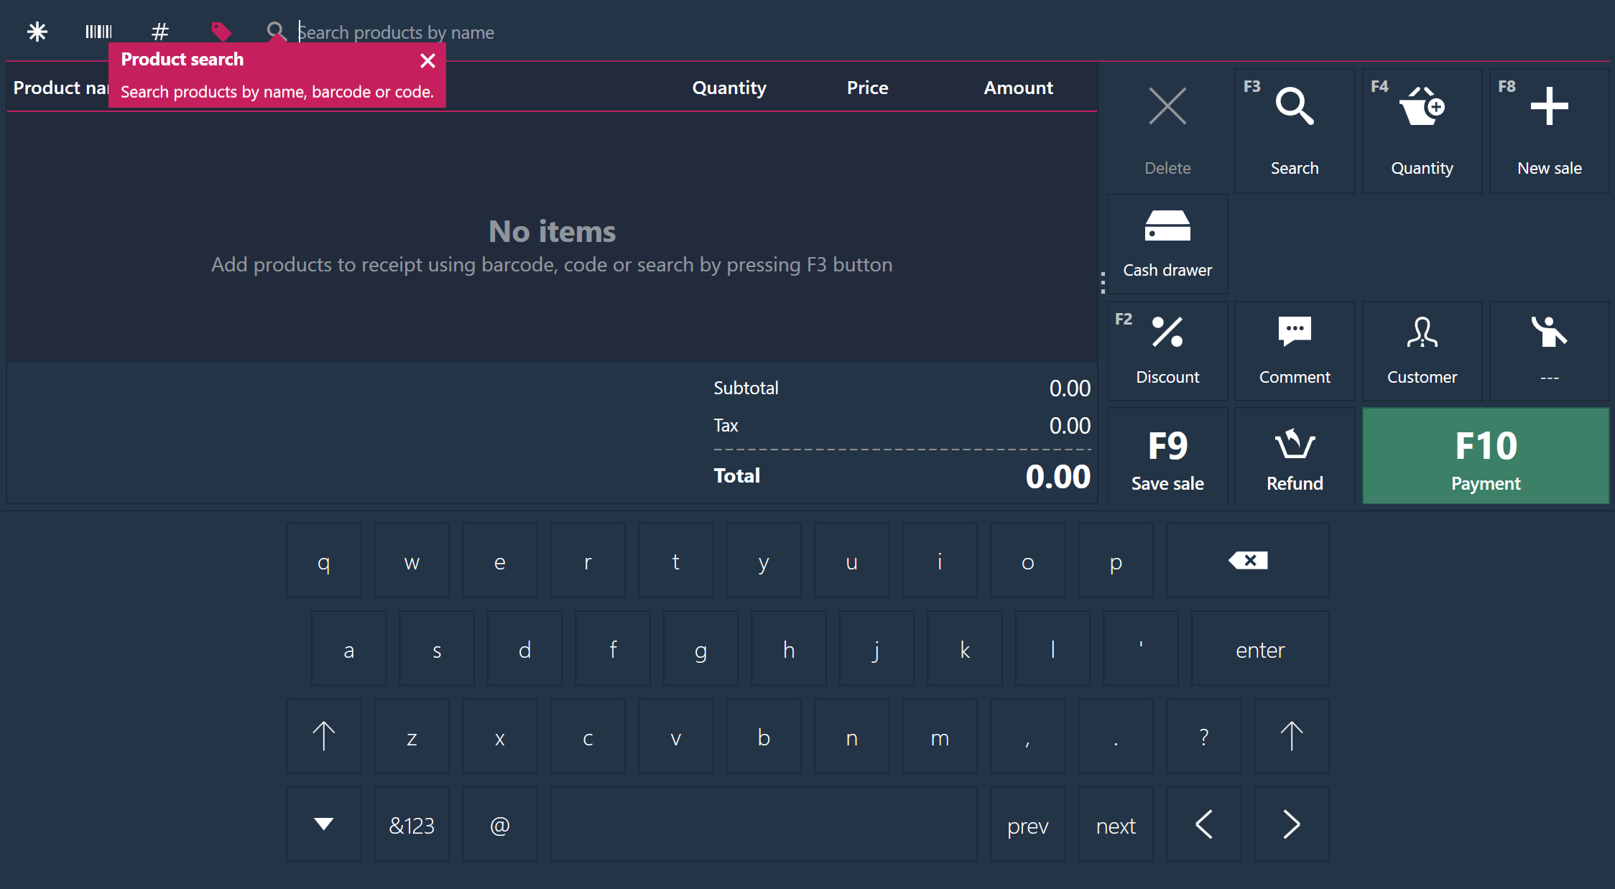Viewport: 1615px width, 889px height.
Task: Select the hash code entry mode
Action: pos(160,32)
